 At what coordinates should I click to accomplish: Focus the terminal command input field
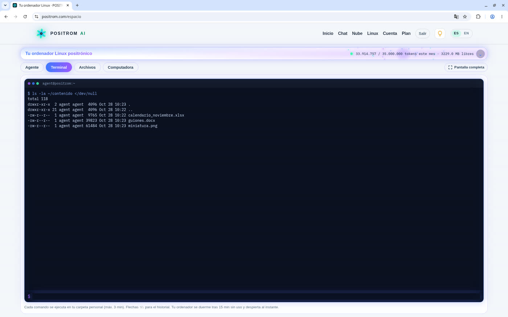[x=256, y=296]
